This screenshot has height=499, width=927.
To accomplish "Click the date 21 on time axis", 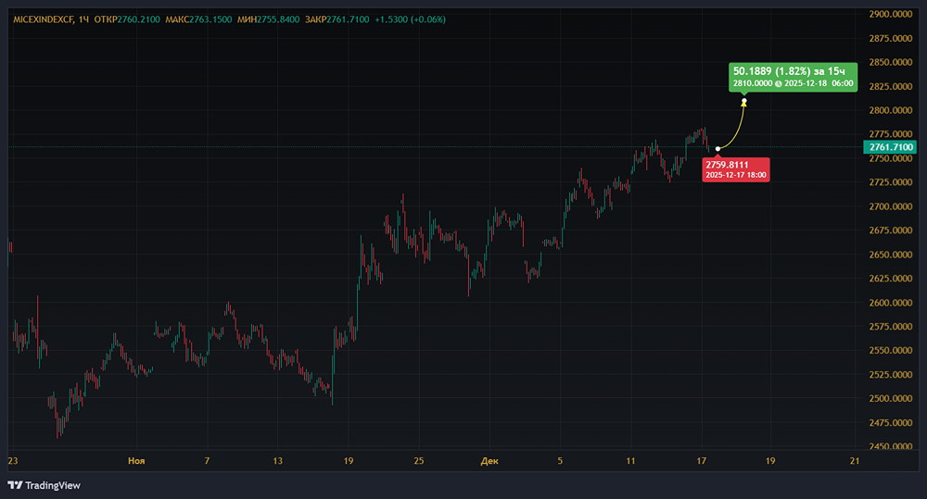I will click(855, 461).
